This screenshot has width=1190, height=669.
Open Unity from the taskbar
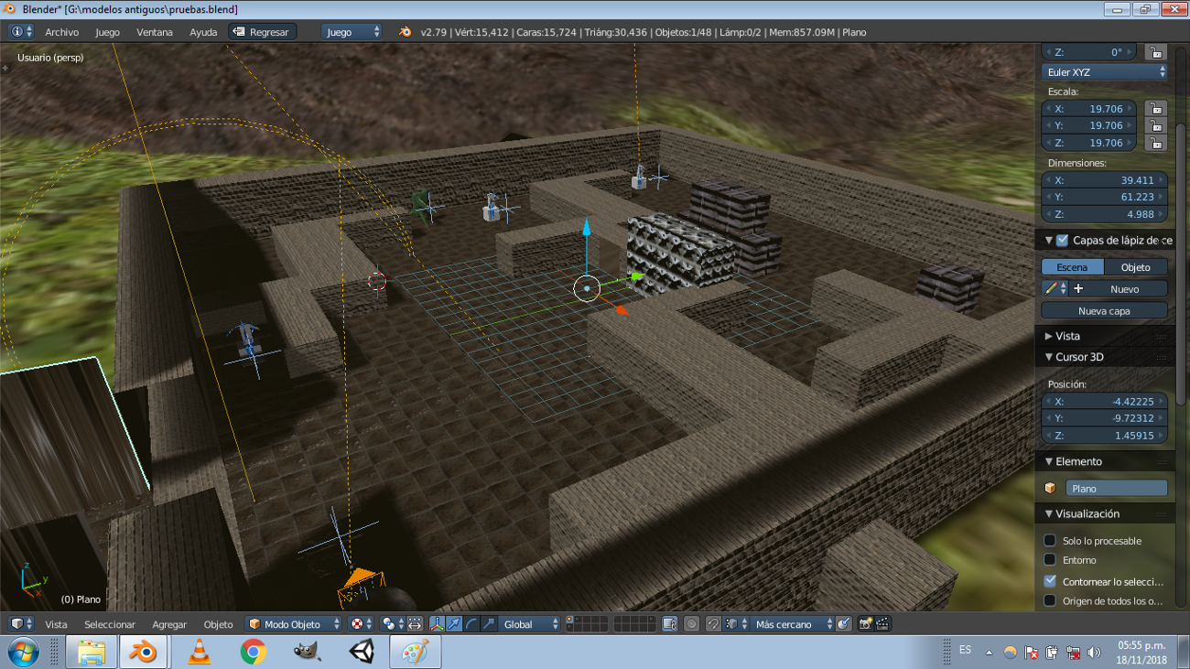pos(361,653)
